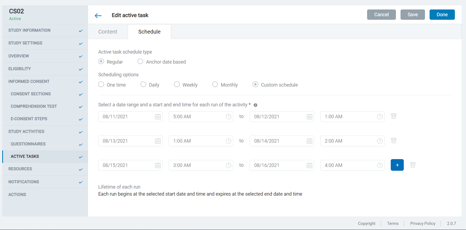The width and height of the screenshot is (466, 230).
Task: Open clock picker for 3:00 AM start time
Action: point(229,165)
